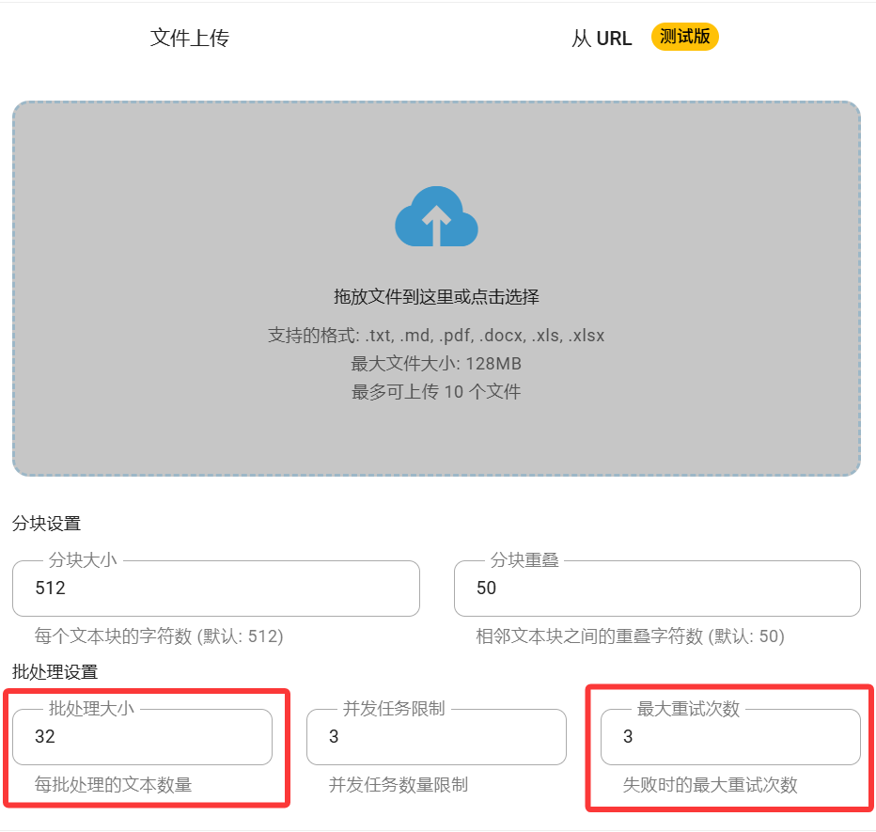Click the 并发任务限制 input field

pyautogui.click(x=436, y=736)
